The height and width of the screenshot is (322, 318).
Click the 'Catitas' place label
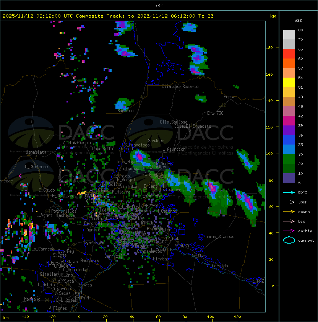coord(198,256)
